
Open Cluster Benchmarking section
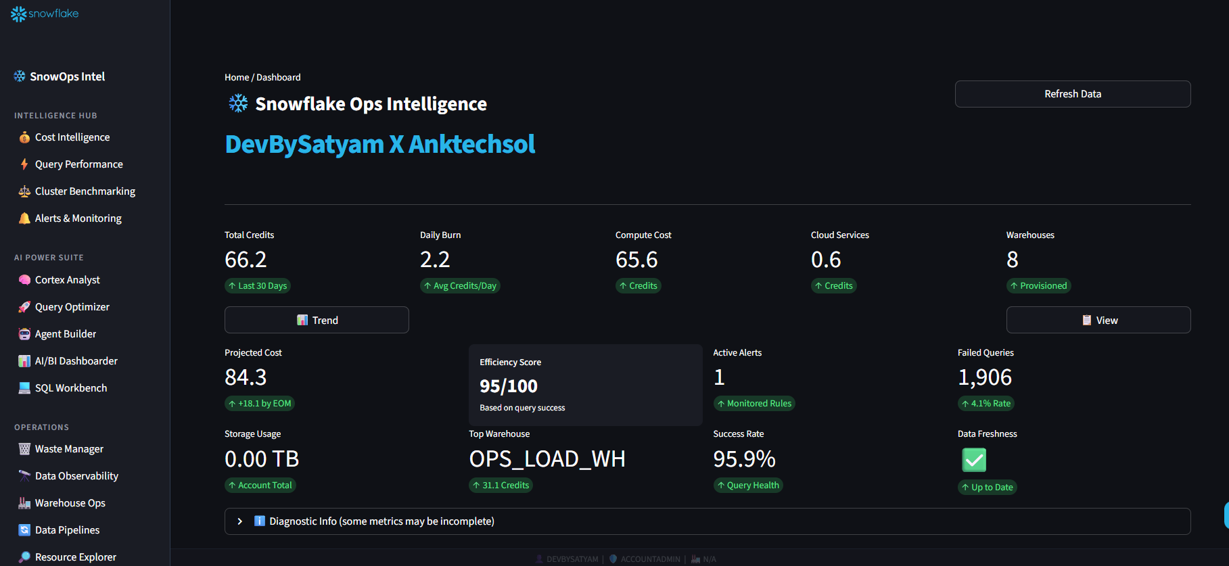point(85,191)
